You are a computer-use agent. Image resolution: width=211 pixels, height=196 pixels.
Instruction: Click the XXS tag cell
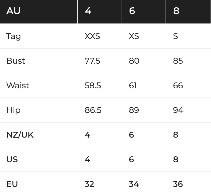(x=92, y=36)
